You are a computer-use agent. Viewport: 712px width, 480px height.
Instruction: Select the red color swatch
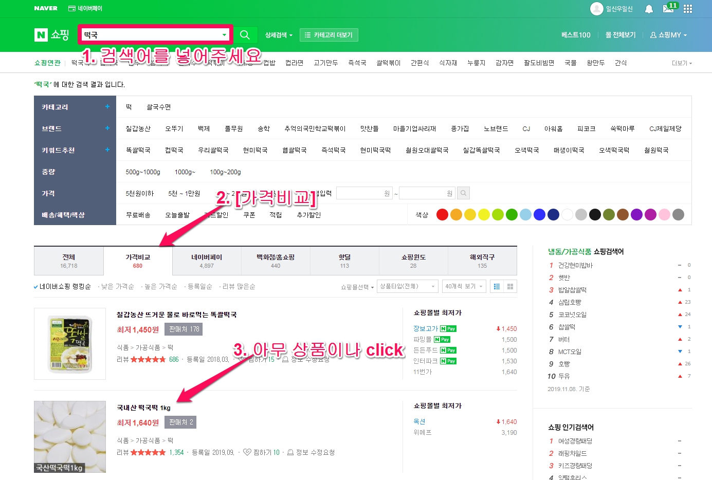[442, 215]
